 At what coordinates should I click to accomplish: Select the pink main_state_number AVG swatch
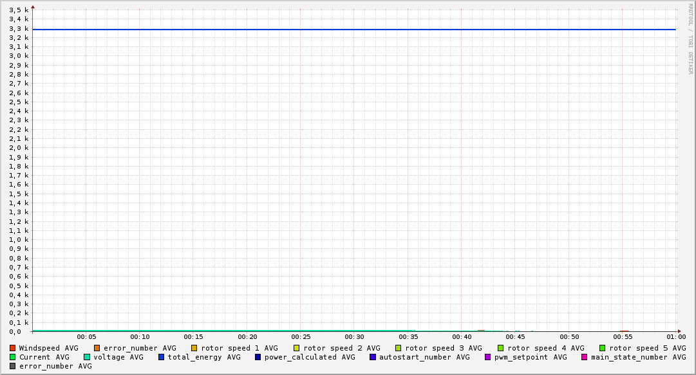coord(585,357)
